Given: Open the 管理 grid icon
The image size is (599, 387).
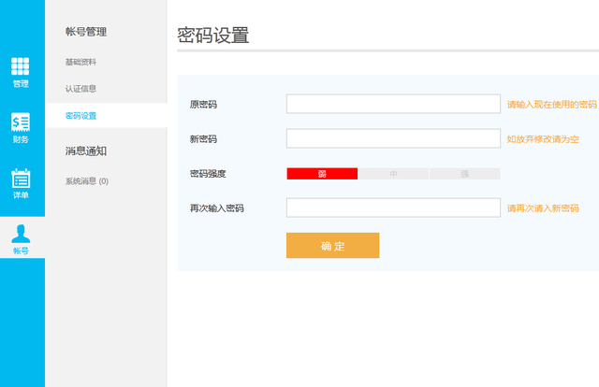Looking at the screenshot, I should [21, 66].
